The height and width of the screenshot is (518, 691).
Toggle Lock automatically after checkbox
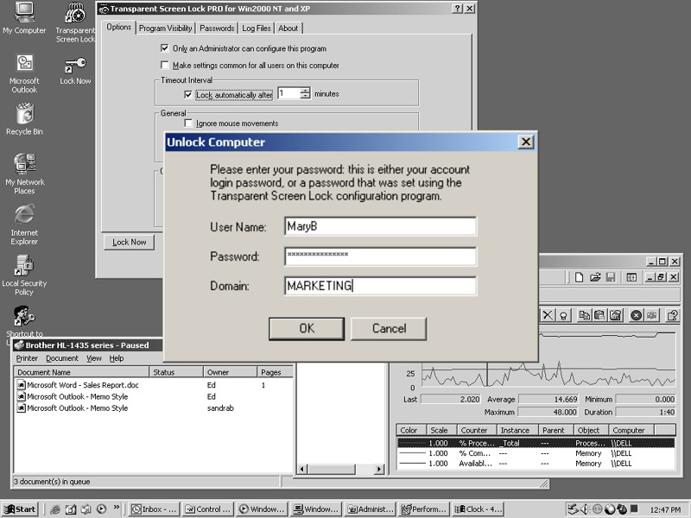pos(188,94)
